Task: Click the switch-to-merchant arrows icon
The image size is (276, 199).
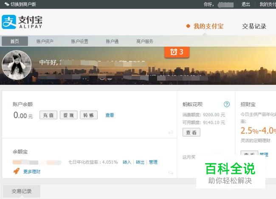Action: [7, 4]
